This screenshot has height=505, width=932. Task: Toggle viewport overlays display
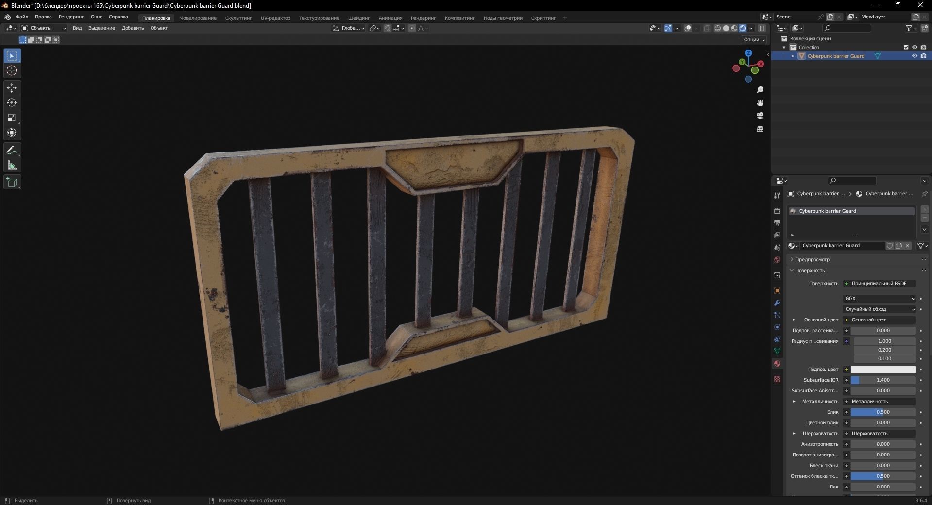688,28
